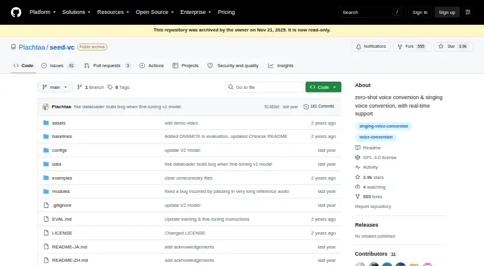Open the Security and quality tab
This screenshot has height=266, width=484.
(x=233, y=65)
